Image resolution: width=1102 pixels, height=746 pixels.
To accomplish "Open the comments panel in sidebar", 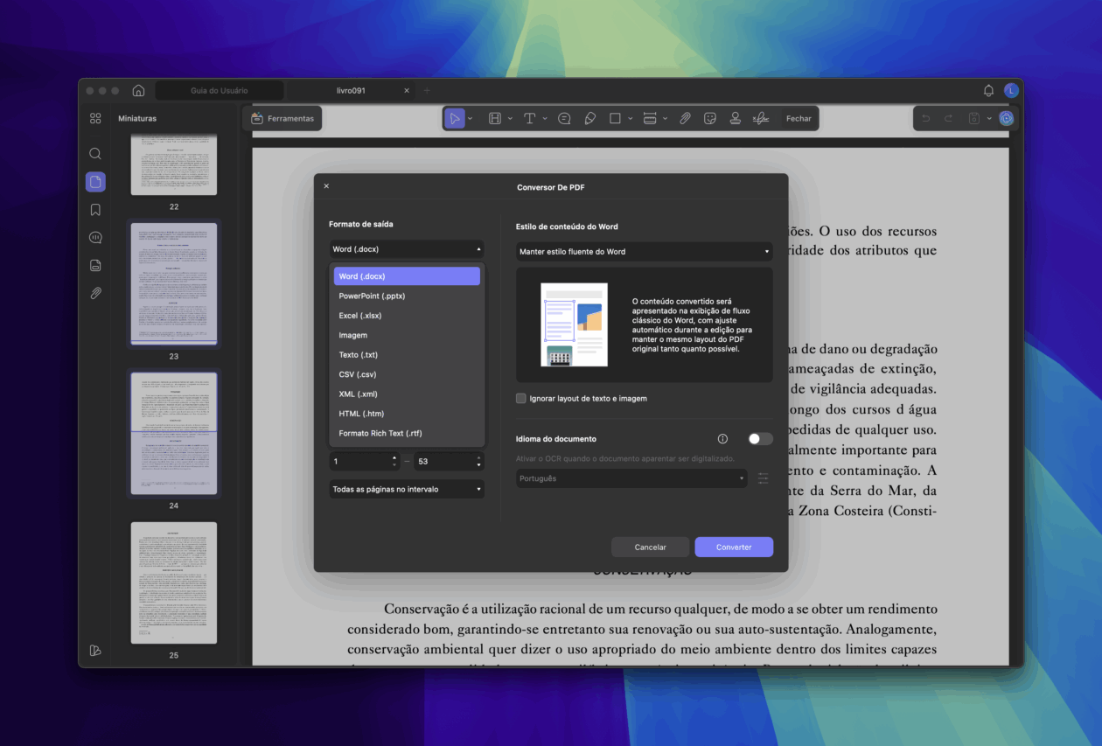I will 95,238.
